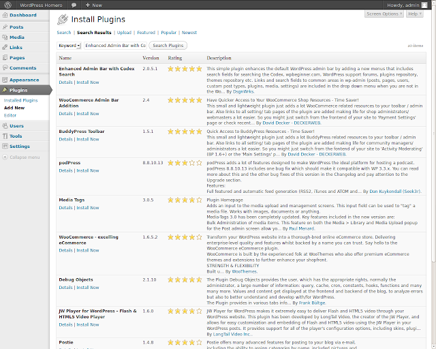The image size is (436, 349).
Task: Click the Pages icon in sidebar
Action: tap(5, 58)
